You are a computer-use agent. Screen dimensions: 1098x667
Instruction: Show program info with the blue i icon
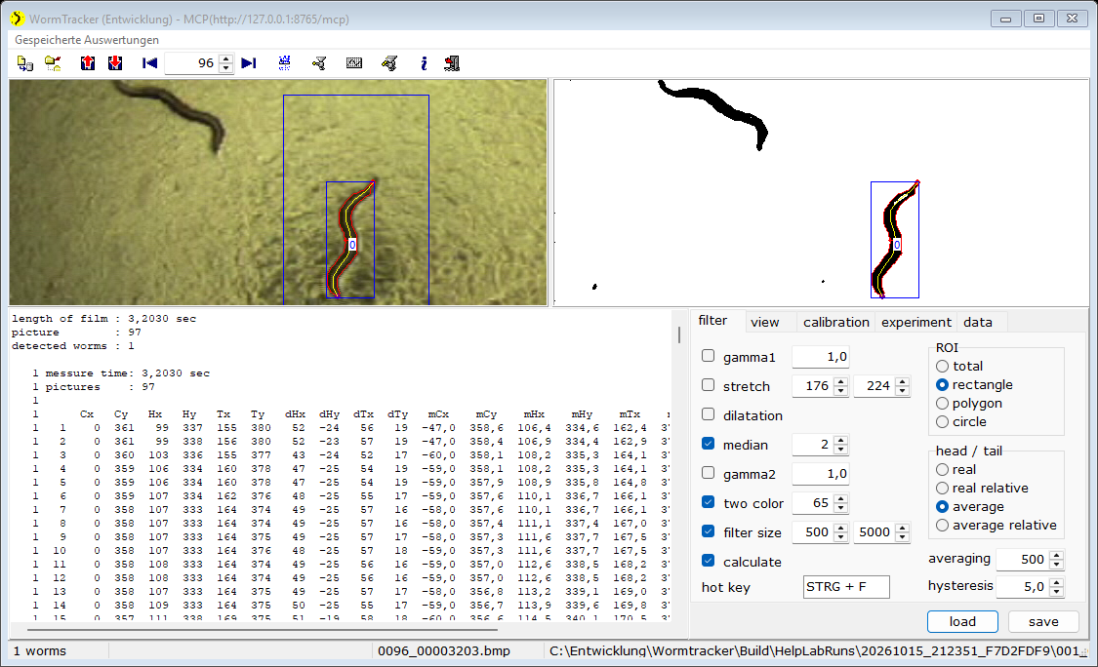click(x=424, y=63)
